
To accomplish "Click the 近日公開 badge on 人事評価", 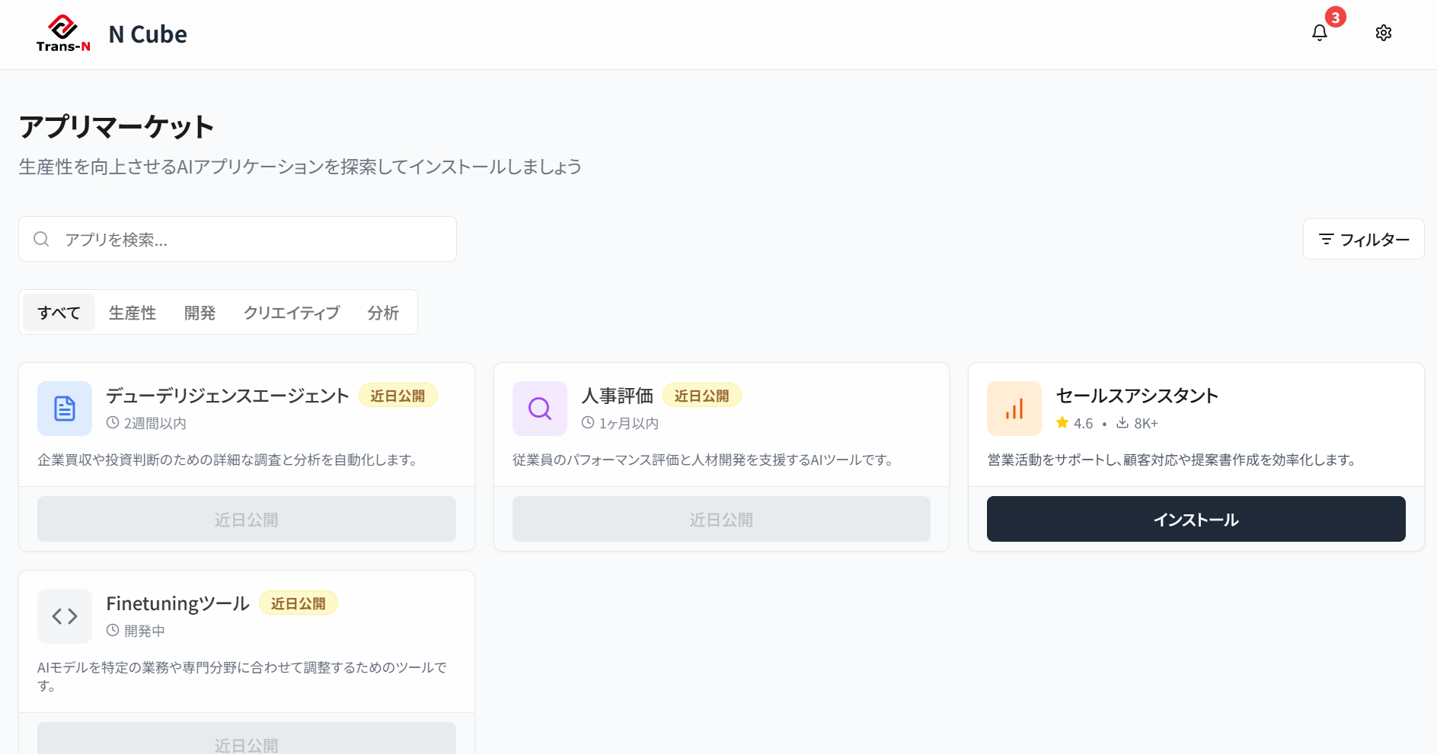I will tap(701, 395).
